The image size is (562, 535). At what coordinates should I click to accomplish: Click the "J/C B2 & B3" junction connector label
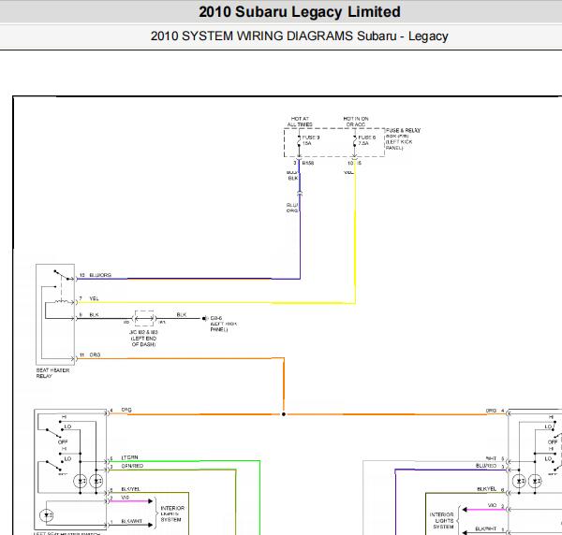point(143,339)
